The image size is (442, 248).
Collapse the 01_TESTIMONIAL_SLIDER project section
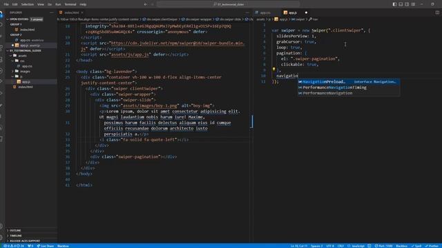click(x=26, y=50)
